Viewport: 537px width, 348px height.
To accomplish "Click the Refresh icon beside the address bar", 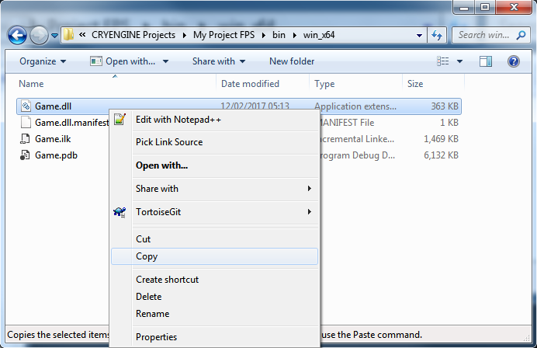I will (437, 35).
